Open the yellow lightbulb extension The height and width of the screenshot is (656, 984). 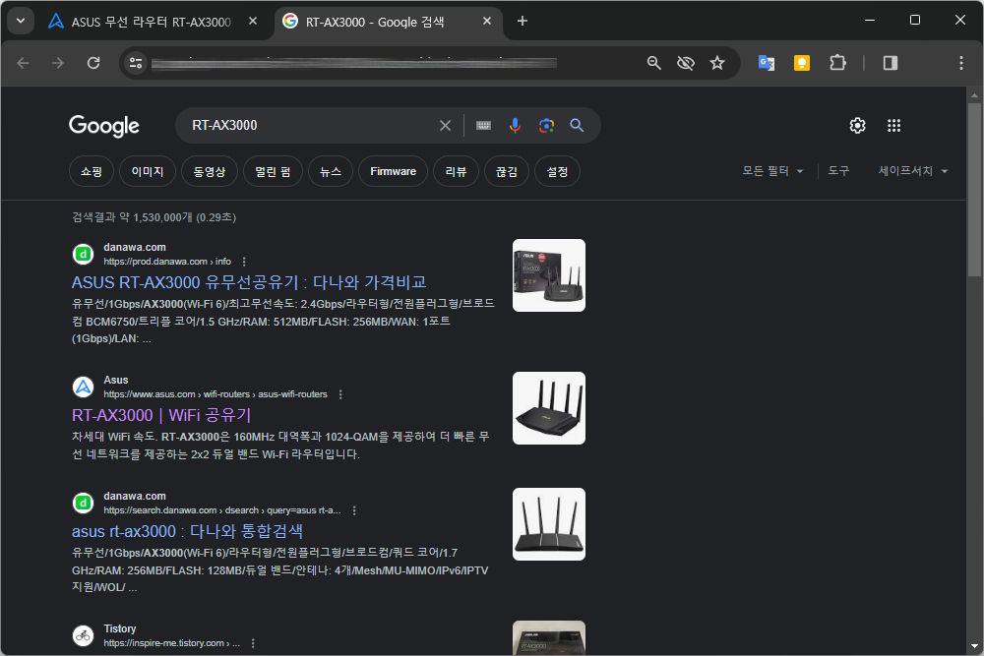tap(801, 63)
